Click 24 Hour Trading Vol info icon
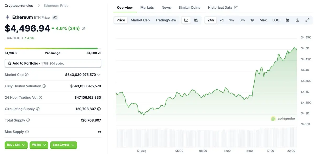 coord(41,98)
